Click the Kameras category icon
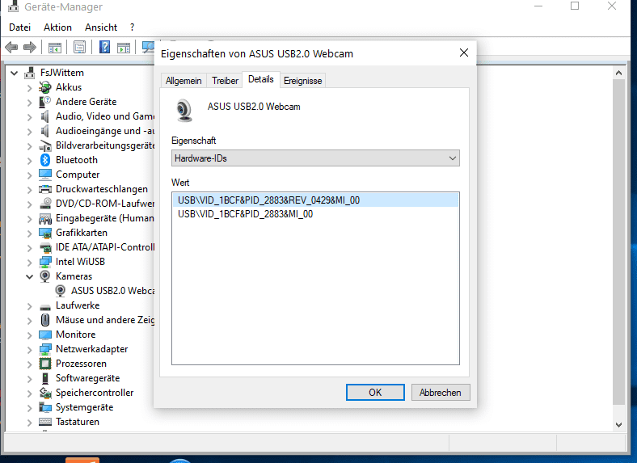Image resolution: width=637 pixels, height=463 pixels. coord(45,276)
